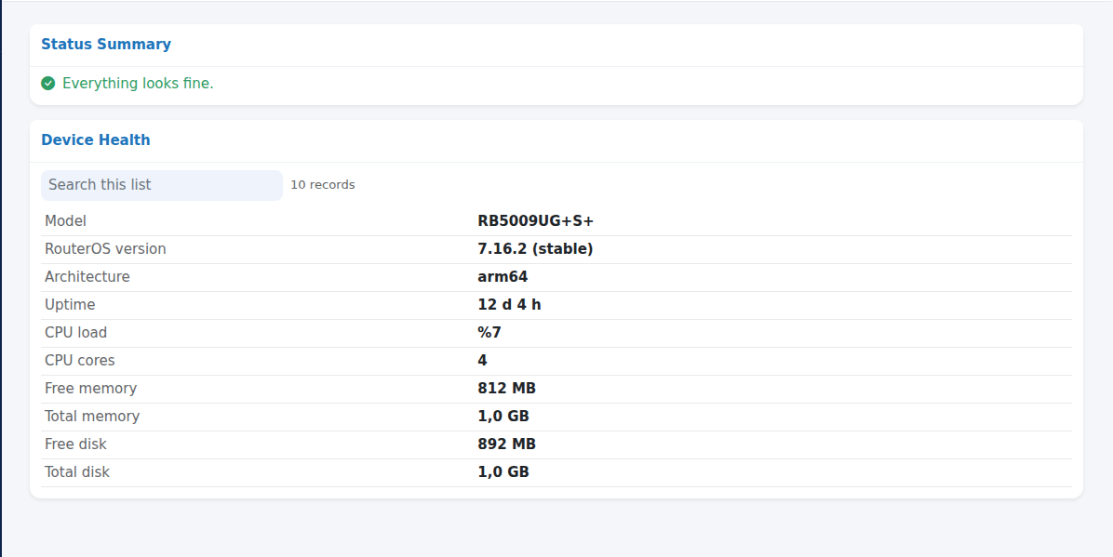
Task: Click the '10 records' count text
Action: (323, 184)
